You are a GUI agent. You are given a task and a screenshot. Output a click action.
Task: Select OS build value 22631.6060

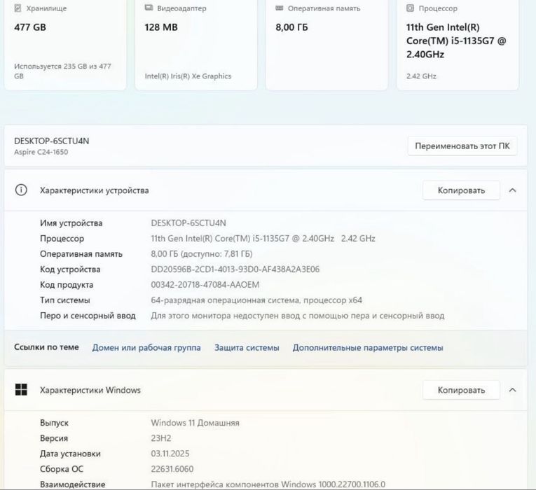[x=172, y=469]
